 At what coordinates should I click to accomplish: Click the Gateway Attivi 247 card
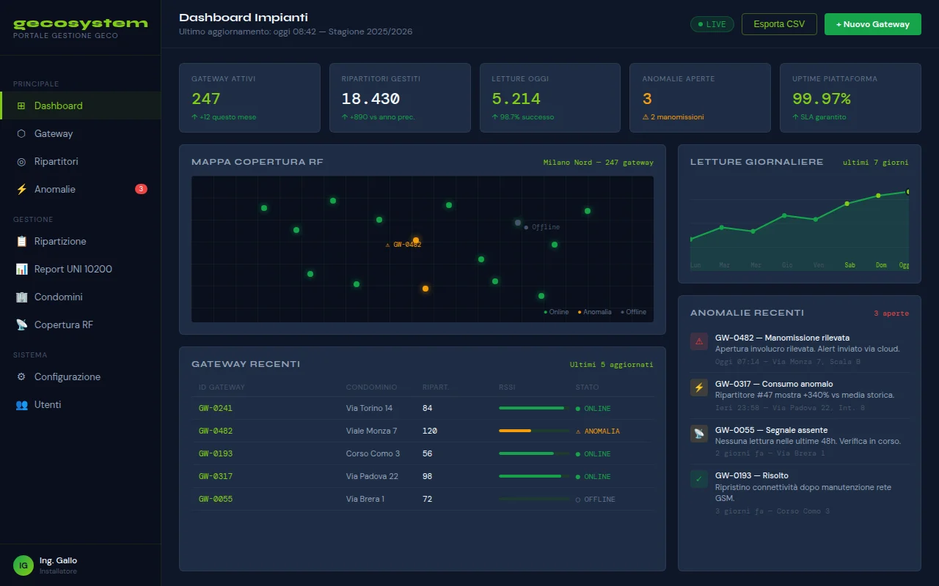(x=249, y=97)
